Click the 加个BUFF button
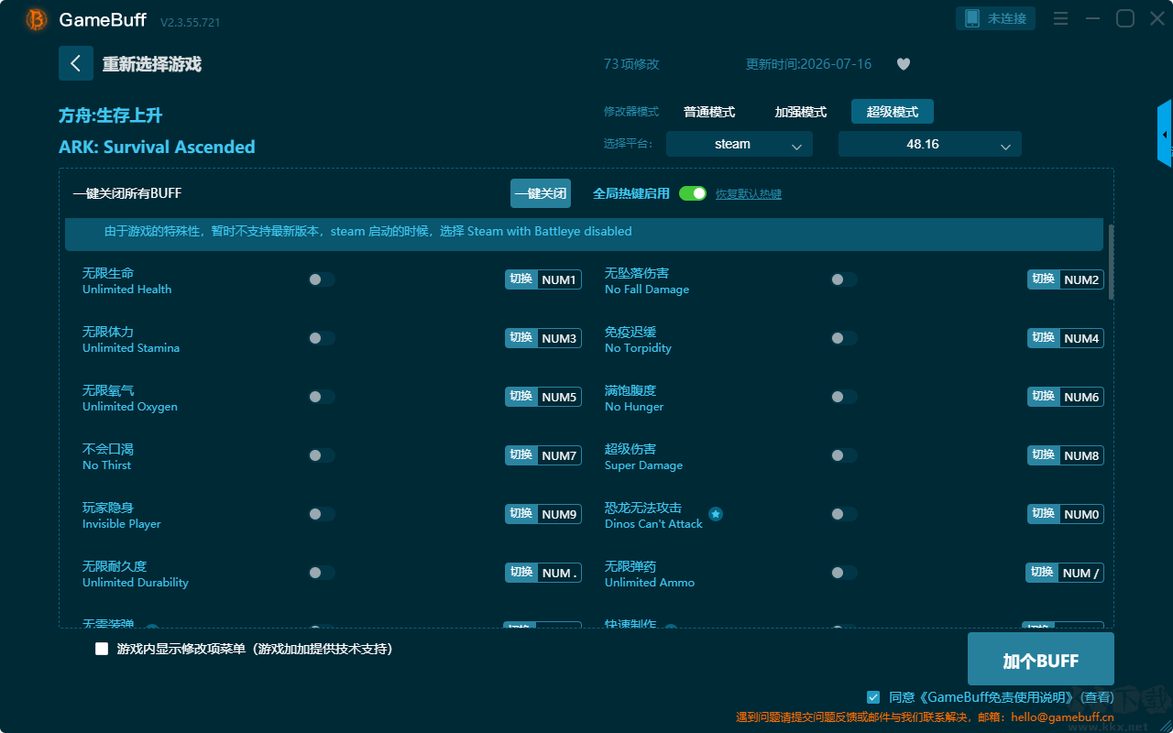 [1041, 660]
